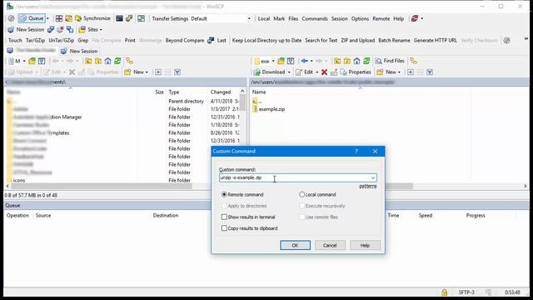Click the New Session toolbar button

(x=26, y=30)
